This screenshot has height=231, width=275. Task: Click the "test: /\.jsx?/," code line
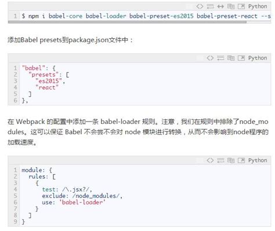click(x=67, y=189)
